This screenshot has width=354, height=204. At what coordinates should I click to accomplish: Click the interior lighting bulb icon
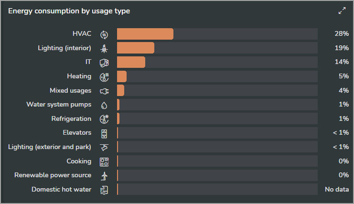(104, 49)
